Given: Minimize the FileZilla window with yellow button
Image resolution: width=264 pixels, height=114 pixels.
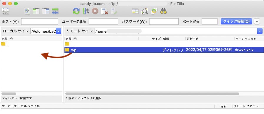Looking at the screenshot, I should tap(10, 4).
